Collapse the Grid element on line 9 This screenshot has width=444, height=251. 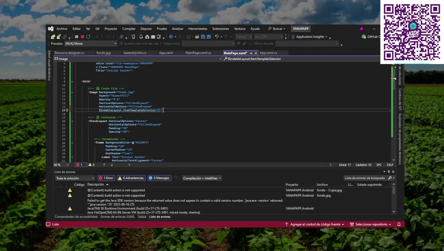point(72,82)
